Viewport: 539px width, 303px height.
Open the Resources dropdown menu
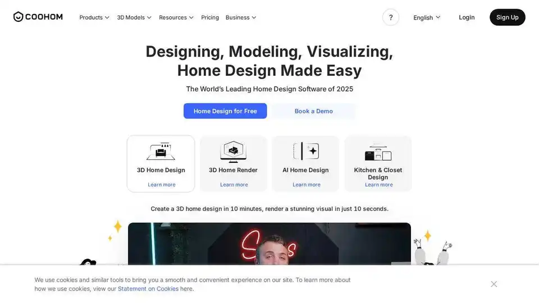(176, 17)
